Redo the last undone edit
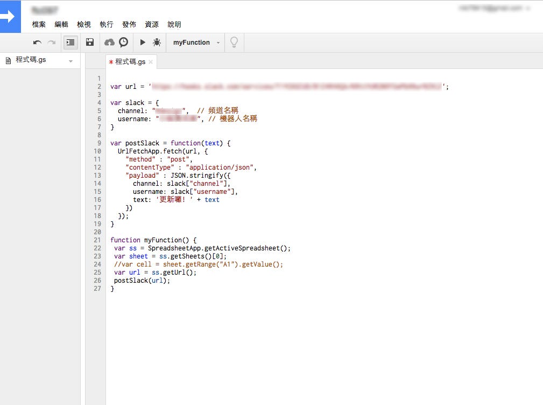This screenshot has width=543, height=405. (x=52, y=43)
